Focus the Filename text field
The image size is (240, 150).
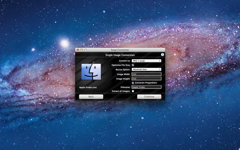[x=146, y=87]
